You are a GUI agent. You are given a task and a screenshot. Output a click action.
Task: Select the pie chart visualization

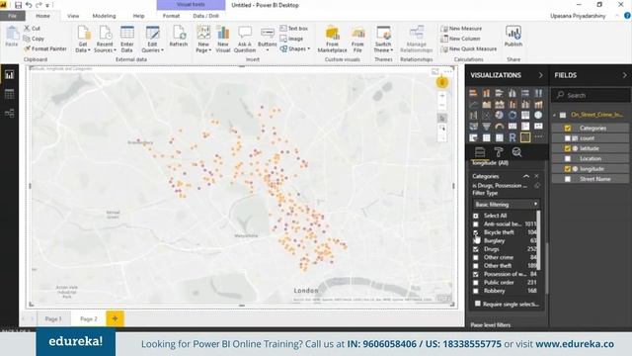pos(500,115)
